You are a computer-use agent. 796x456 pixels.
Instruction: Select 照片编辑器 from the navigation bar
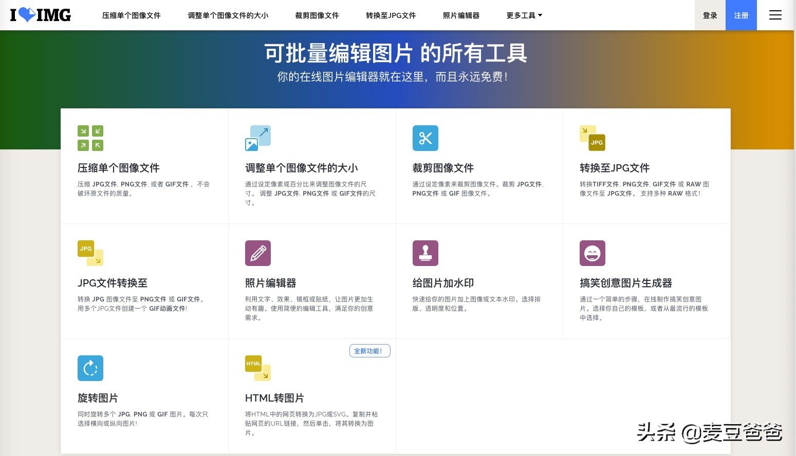(x=460, y=15)
